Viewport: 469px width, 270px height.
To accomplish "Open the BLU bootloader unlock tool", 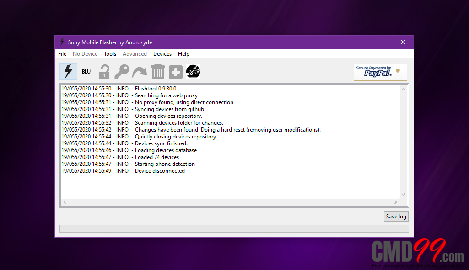I will [86, 72].
